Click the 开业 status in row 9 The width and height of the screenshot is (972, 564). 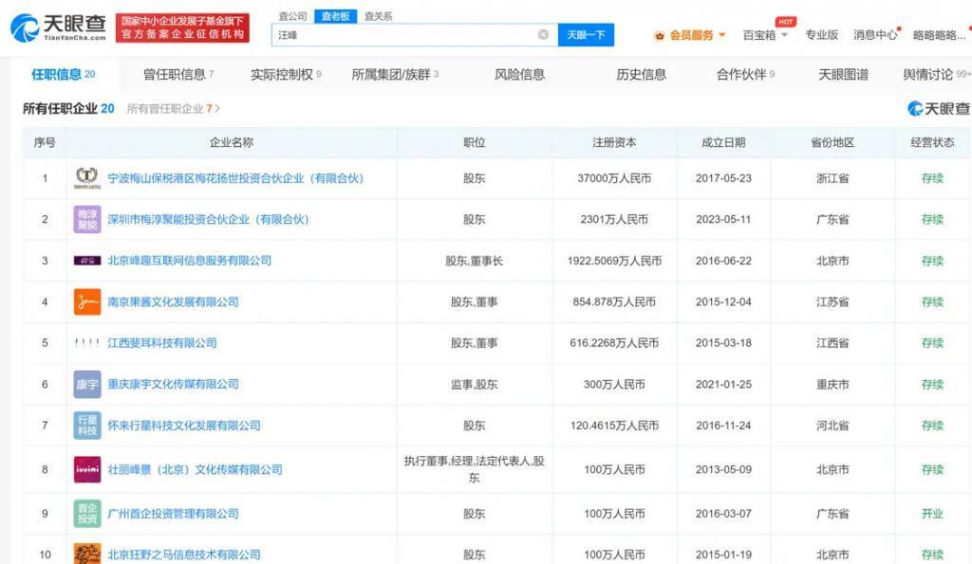[932, 514]
